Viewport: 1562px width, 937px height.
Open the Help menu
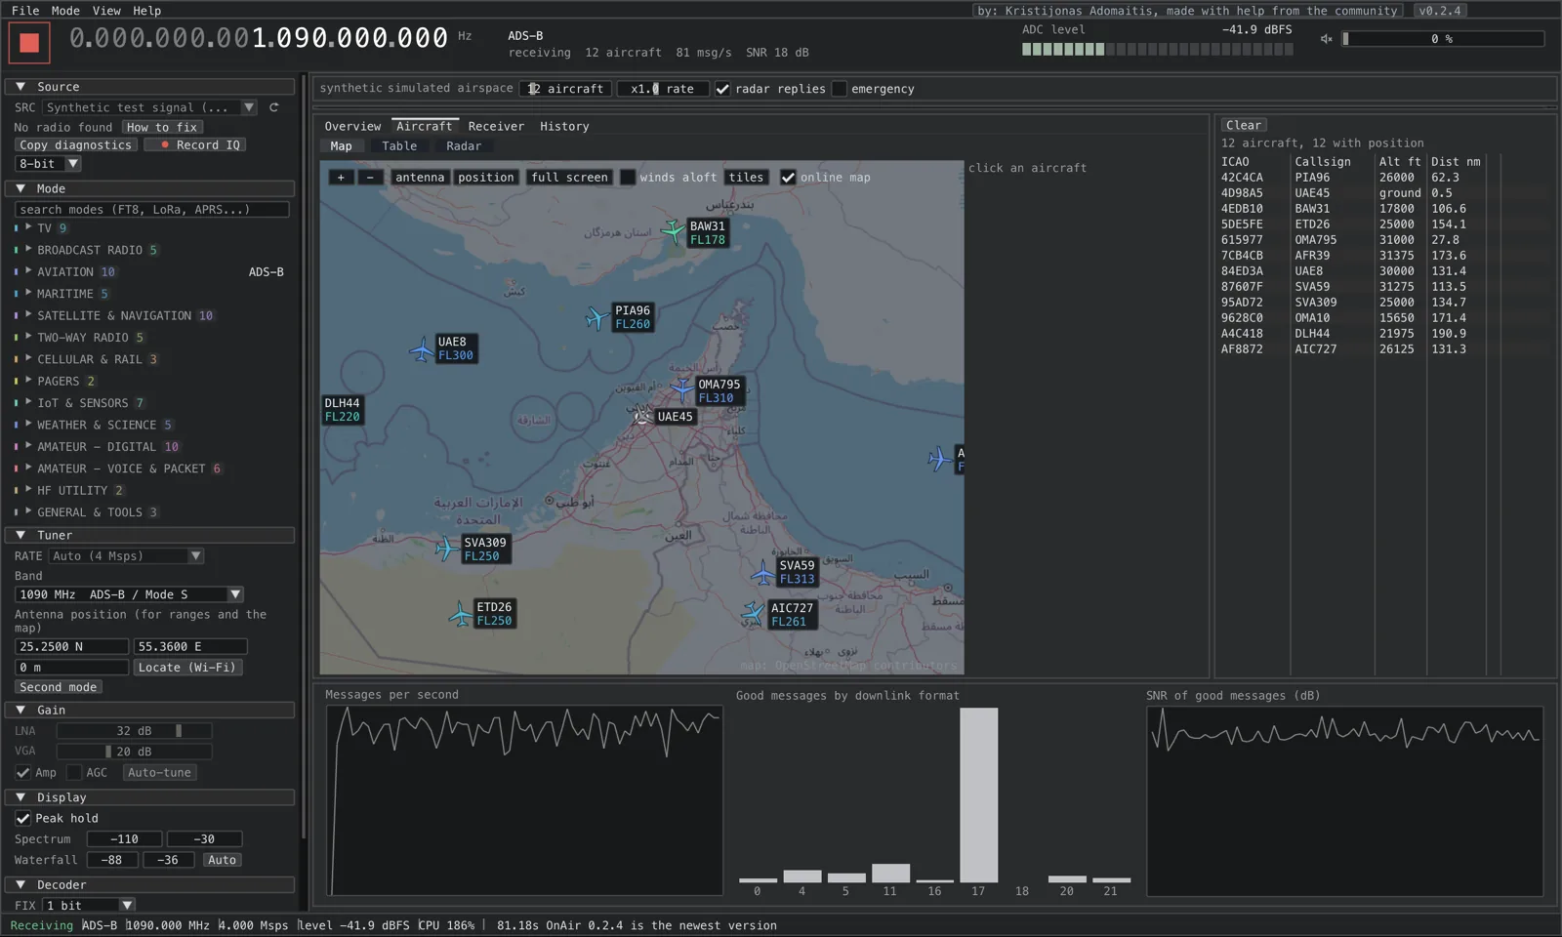(x=146, y=11)
